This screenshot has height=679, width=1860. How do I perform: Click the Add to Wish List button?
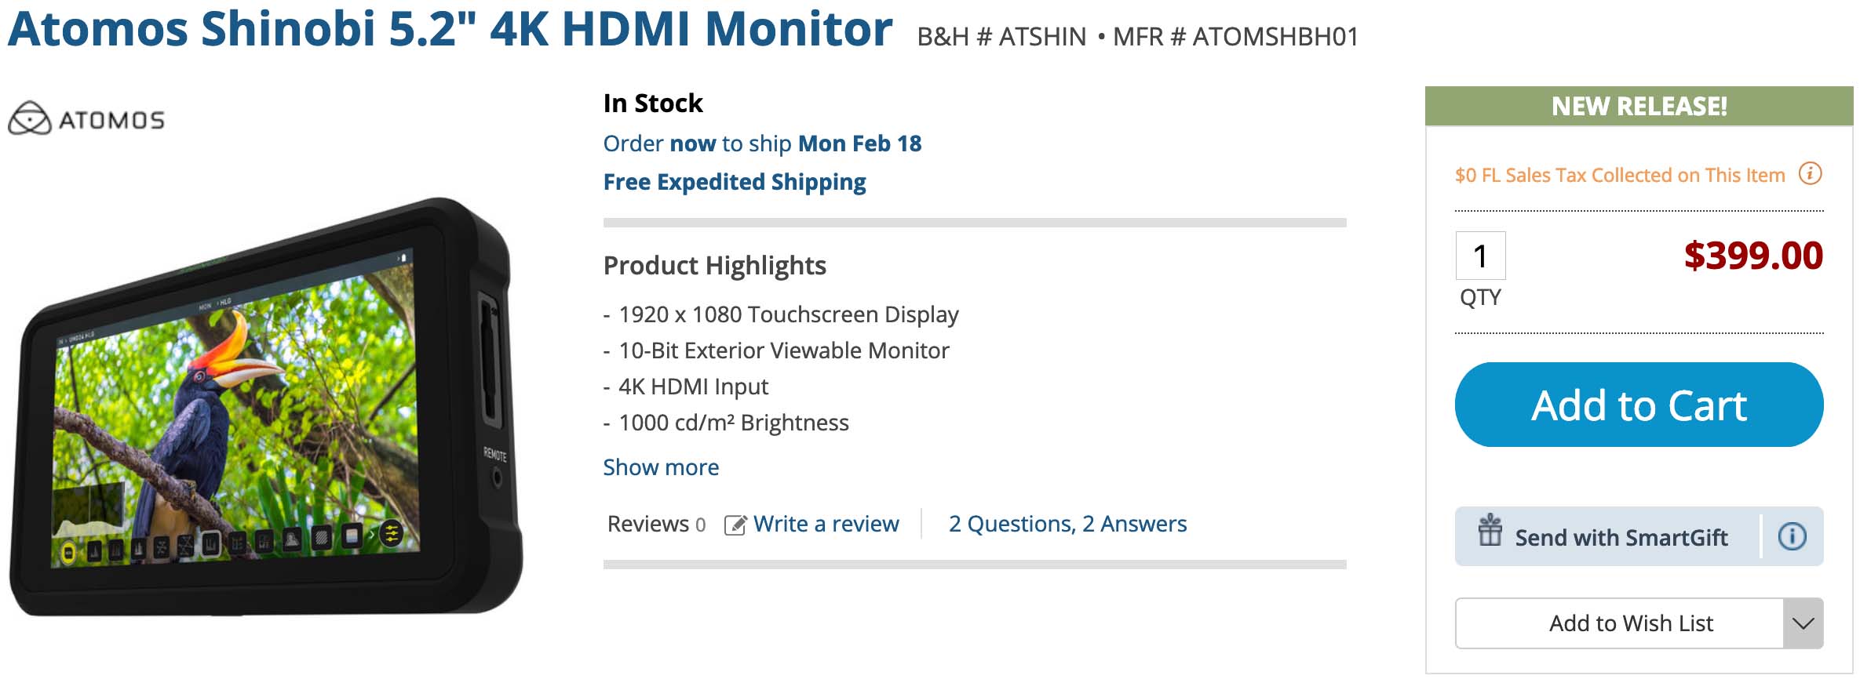click(1620, 624)
